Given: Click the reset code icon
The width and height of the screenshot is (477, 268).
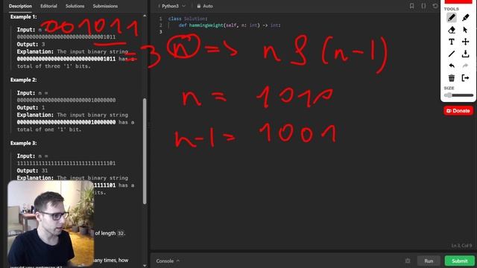Looking at the screenshot, I should point(435,6).
